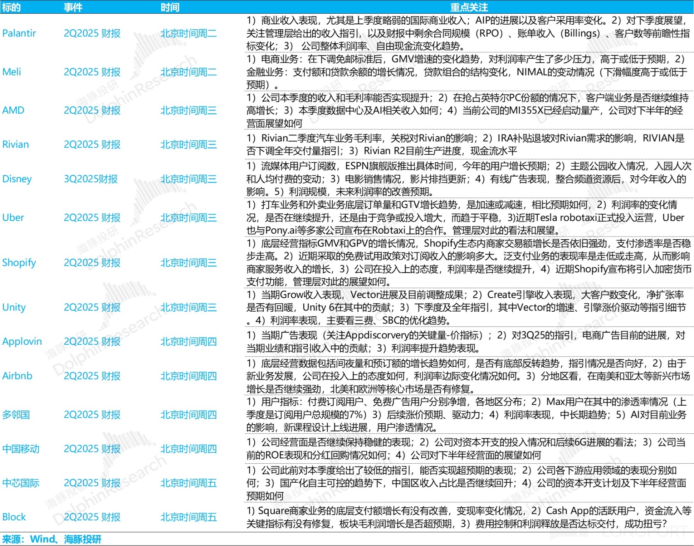Select the AMD company name cell

(13, 110)
